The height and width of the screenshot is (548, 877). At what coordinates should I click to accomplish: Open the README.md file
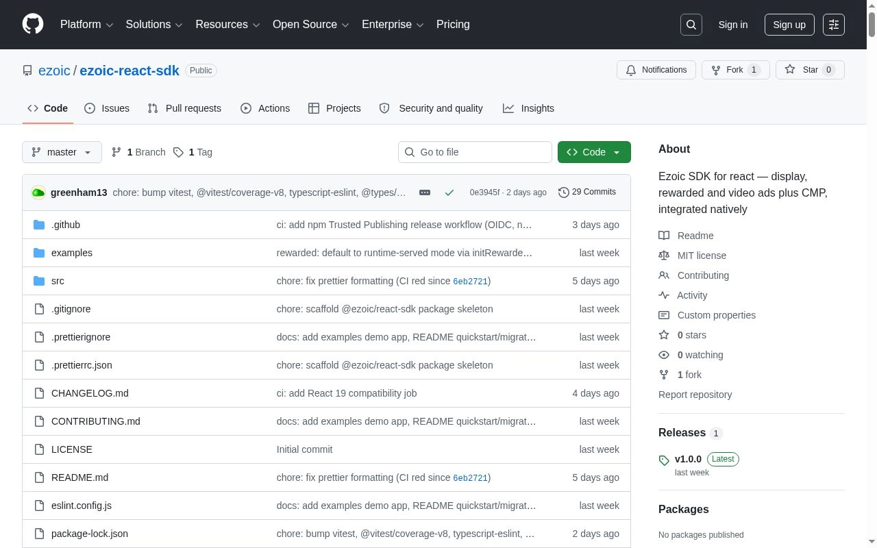[x=79, y=477]
